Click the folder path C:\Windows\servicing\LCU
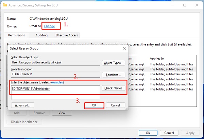Viewport: 204px width, 139px height. [x=49, y=19]
